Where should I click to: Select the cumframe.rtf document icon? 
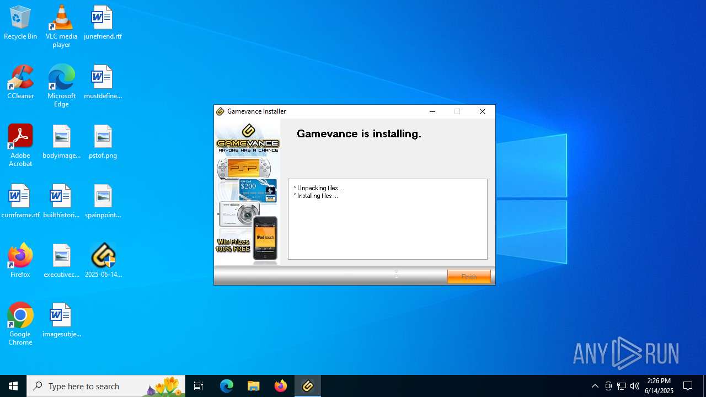click(x=20, y=202)
